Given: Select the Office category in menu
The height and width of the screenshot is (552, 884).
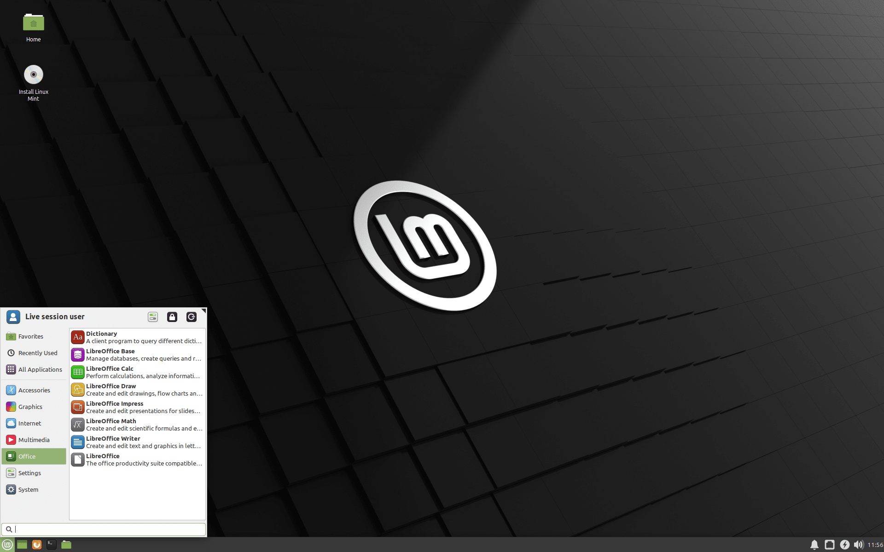Looking at the screenshot, I should (x=34, y=456).
